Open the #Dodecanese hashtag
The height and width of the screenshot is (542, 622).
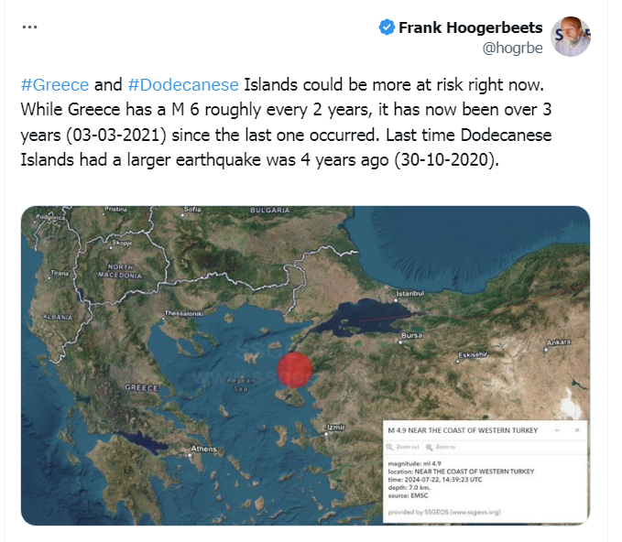point(183,85)
